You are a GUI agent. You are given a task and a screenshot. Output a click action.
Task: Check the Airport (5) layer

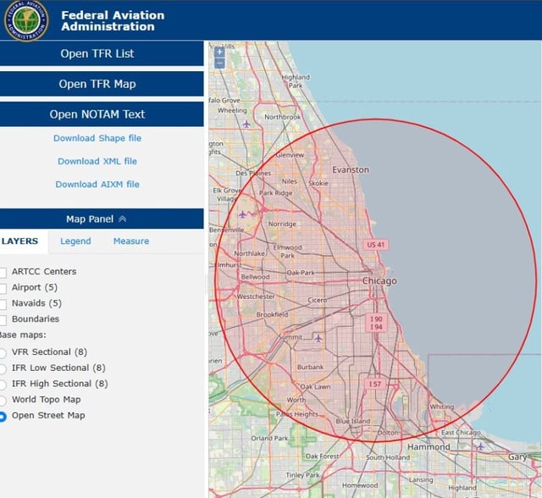pos(4,288)
